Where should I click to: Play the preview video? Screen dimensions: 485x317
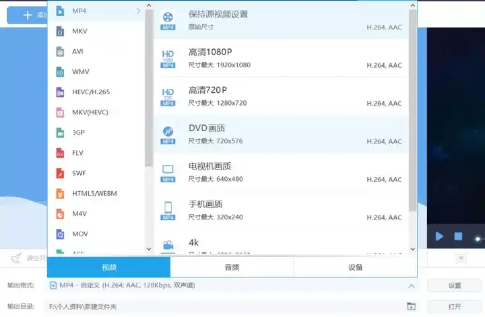click(x=439, y=237)
